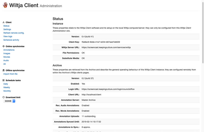Click the Offline synchronise drive icon

click(4, 70)
